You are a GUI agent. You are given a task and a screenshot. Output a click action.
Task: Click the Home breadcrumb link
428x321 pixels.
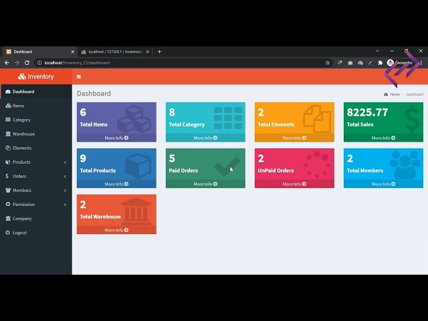click(395, 94)
